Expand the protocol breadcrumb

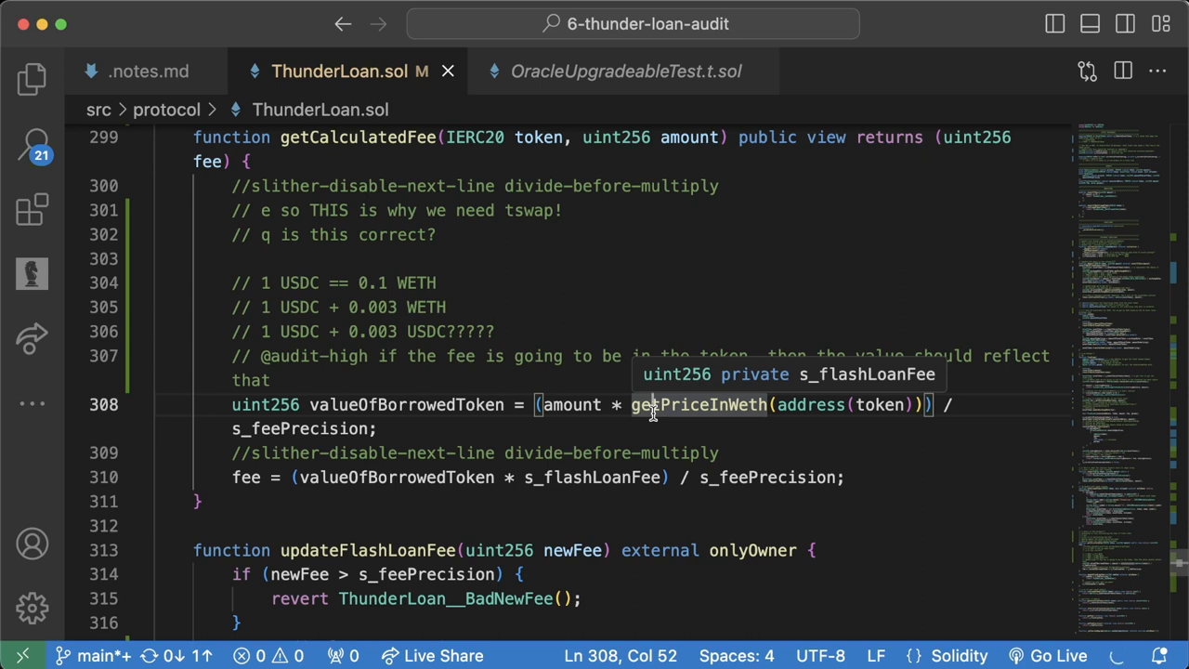click(166, 110)
